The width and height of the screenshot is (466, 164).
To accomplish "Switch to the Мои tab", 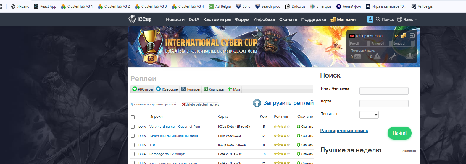I will [x=234, y=89].
